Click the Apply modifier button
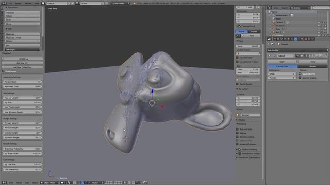This screenshot has height=185, width=330. coord(282,62)
